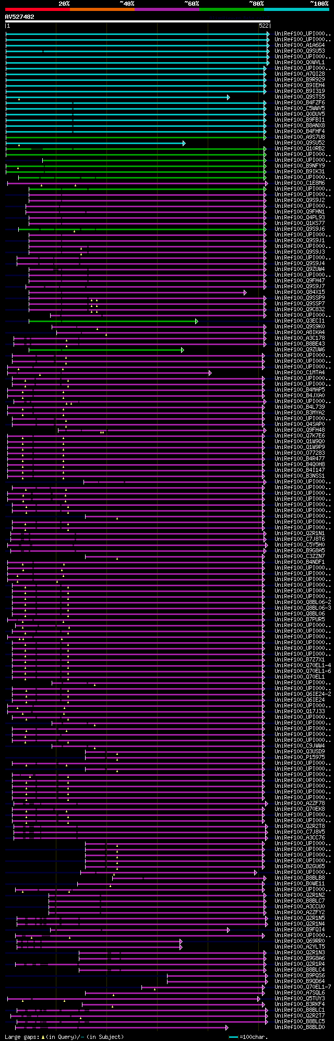The image size is (334, 1041).
Task: Open hit UniRef100_A7QI28
Action: [x=300, y=74]
